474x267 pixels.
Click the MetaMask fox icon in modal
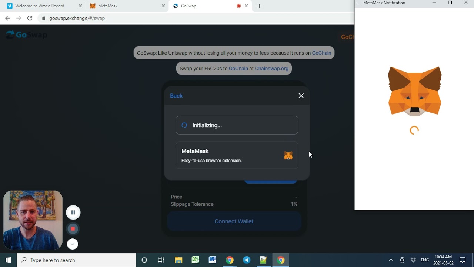(x=288, y=156)
